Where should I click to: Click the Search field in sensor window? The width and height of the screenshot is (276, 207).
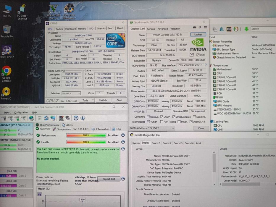point(263,29)
